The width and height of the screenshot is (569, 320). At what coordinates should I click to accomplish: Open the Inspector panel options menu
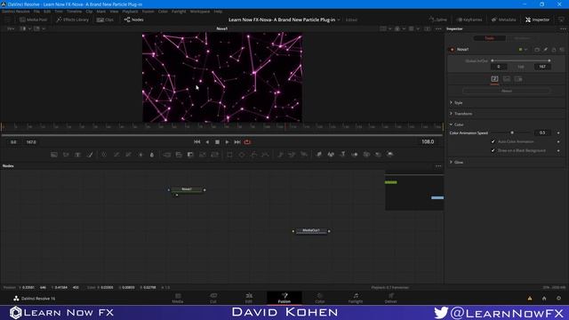[563, 28]
